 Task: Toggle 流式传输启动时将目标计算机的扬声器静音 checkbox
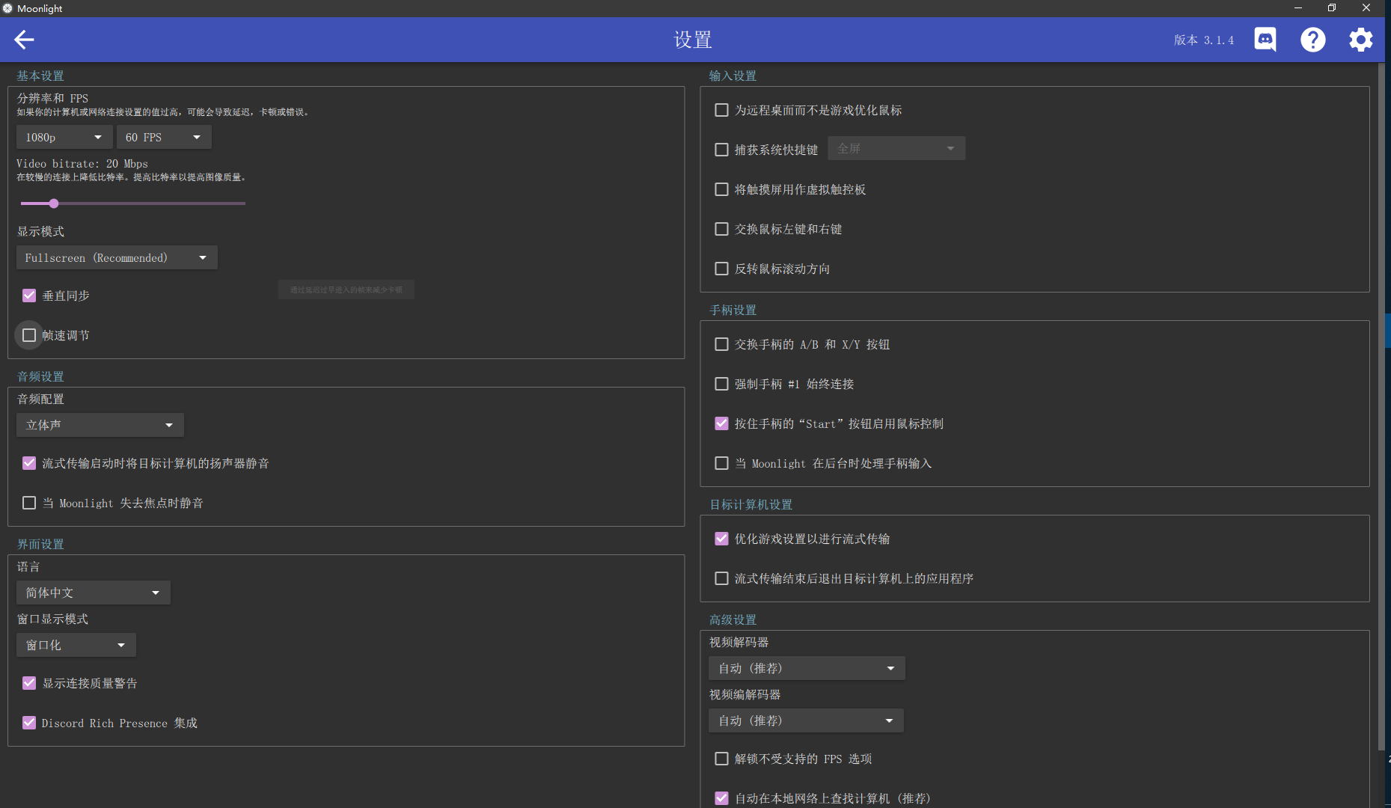point(29,463)
